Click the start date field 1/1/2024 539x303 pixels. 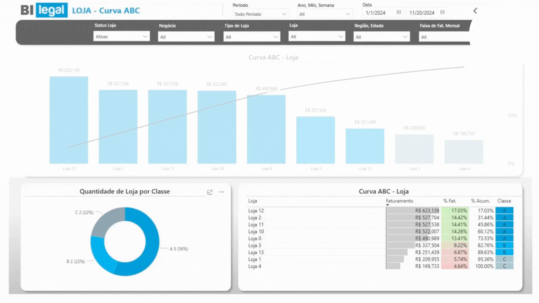click(x=375, y=13)
